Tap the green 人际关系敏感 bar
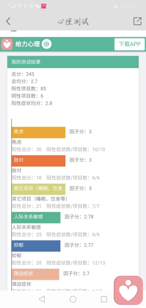 (x=36, y=217)
